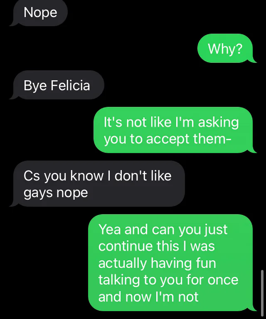The image size is (266, 319).
Task: Click the word "don't" in gray bubble
Action: [131, 176]
